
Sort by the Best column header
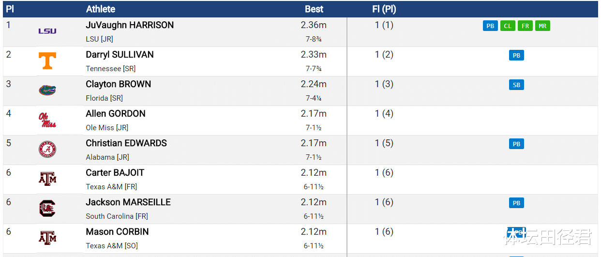[314, 9]
